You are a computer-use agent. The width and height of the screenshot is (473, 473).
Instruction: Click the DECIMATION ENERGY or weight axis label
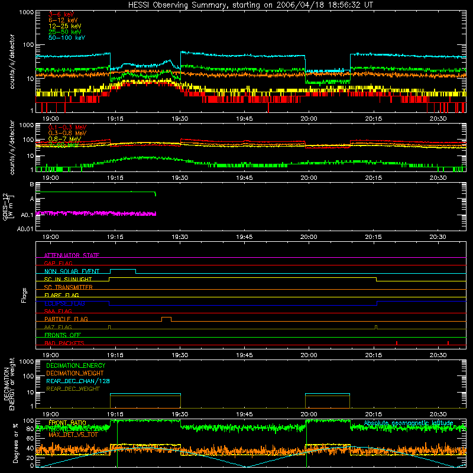point(9,384)
